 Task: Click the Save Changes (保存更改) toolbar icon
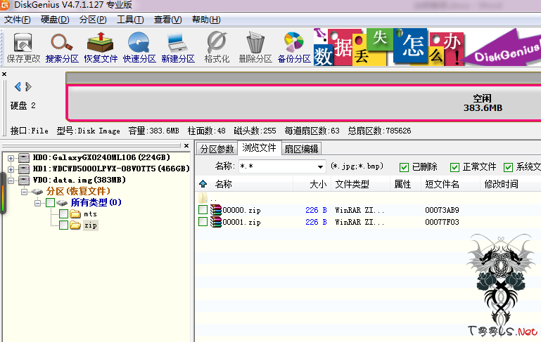pos(23,47)
